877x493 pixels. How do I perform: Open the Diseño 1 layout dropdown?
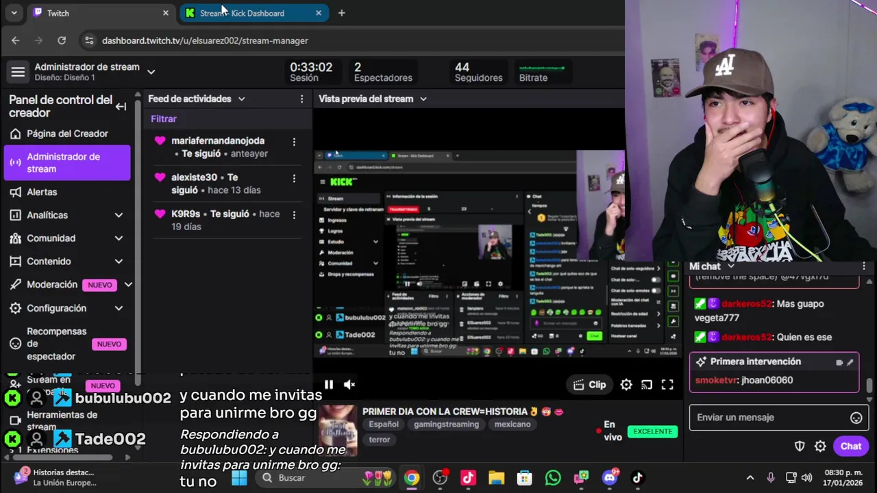(151, 72)
